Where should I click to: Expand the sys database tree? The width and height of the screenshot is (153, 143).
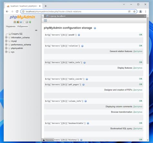[6, 52]
